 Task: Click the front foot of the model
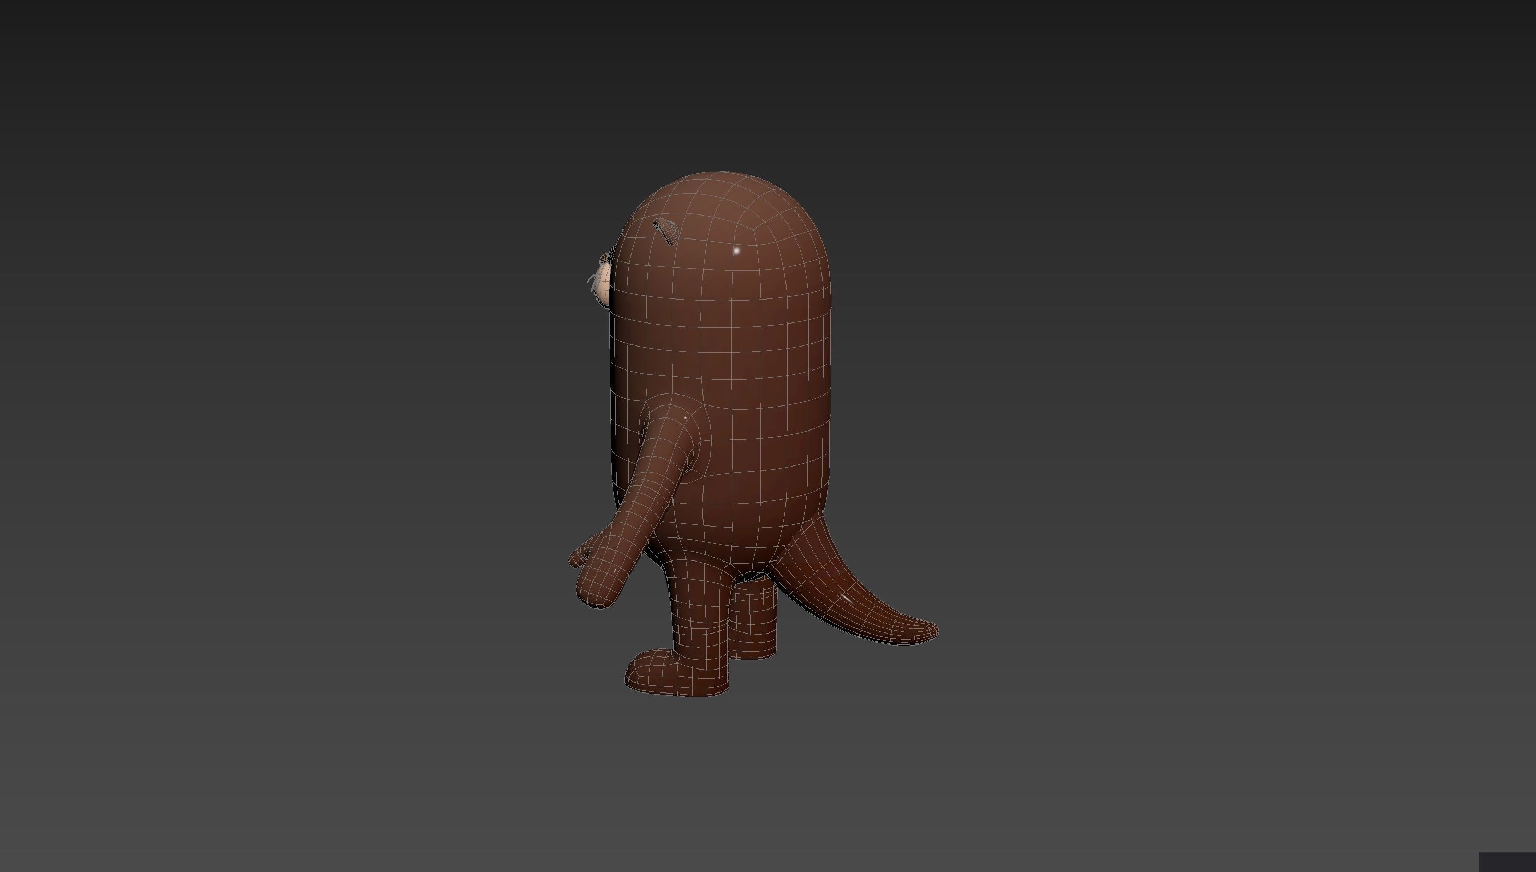(677, 673)
